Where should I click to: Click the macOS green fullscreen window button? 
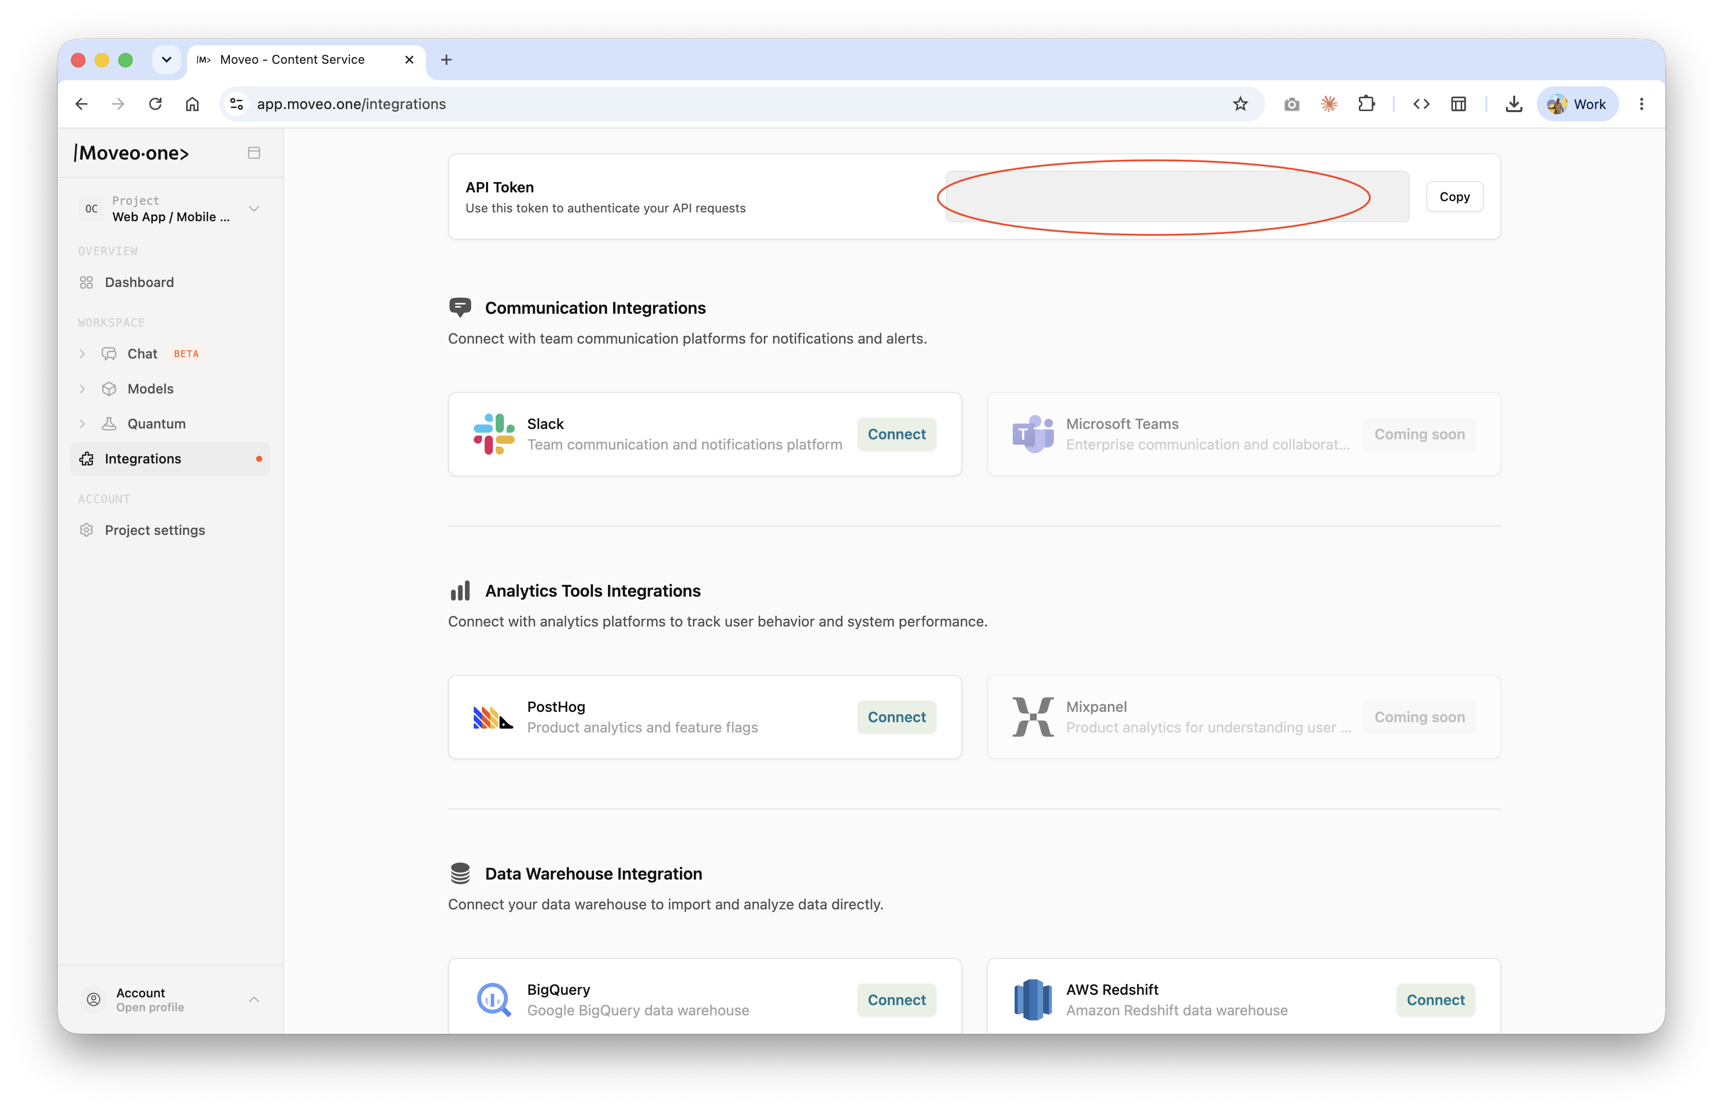pyautogui.click(x=125, y=60)
